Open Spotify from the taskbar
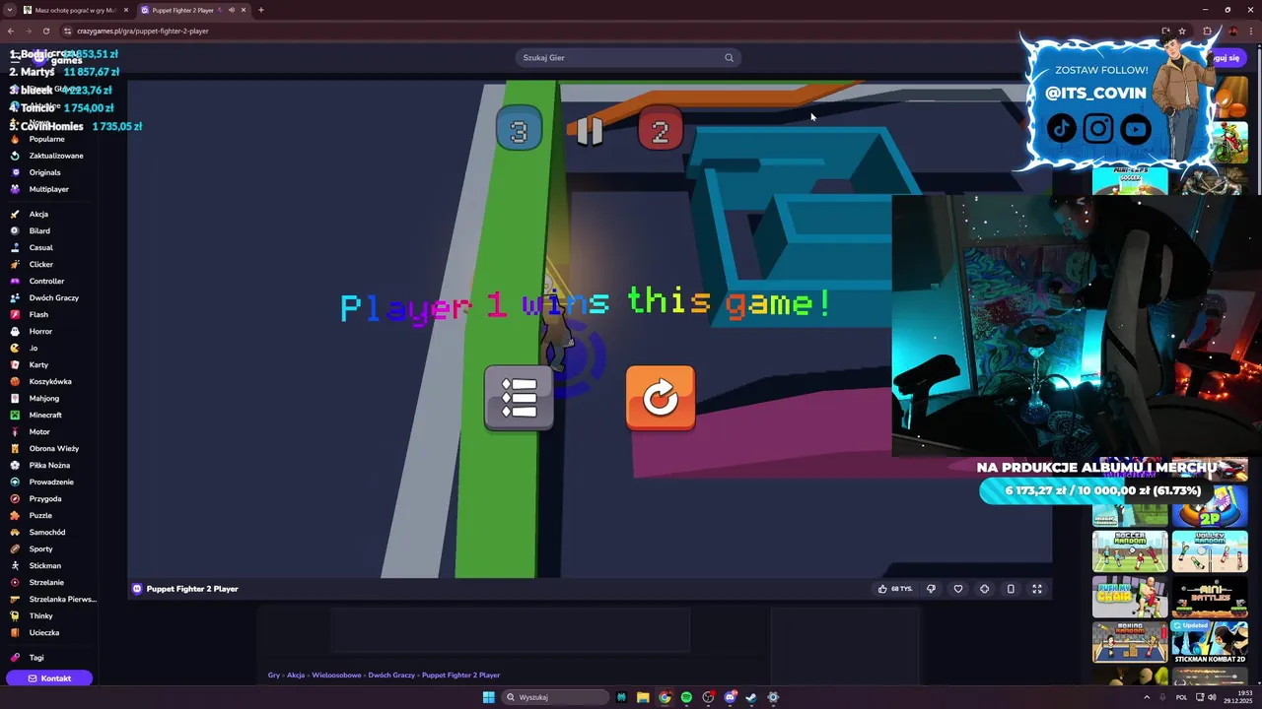The width and height of the screenshot is (1262, 709). [x=686, y=697]
